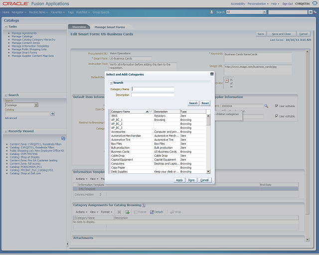Click the Home navigation link
The height and width of the screenshot is (255, 319).
click(x=6, y=12)
